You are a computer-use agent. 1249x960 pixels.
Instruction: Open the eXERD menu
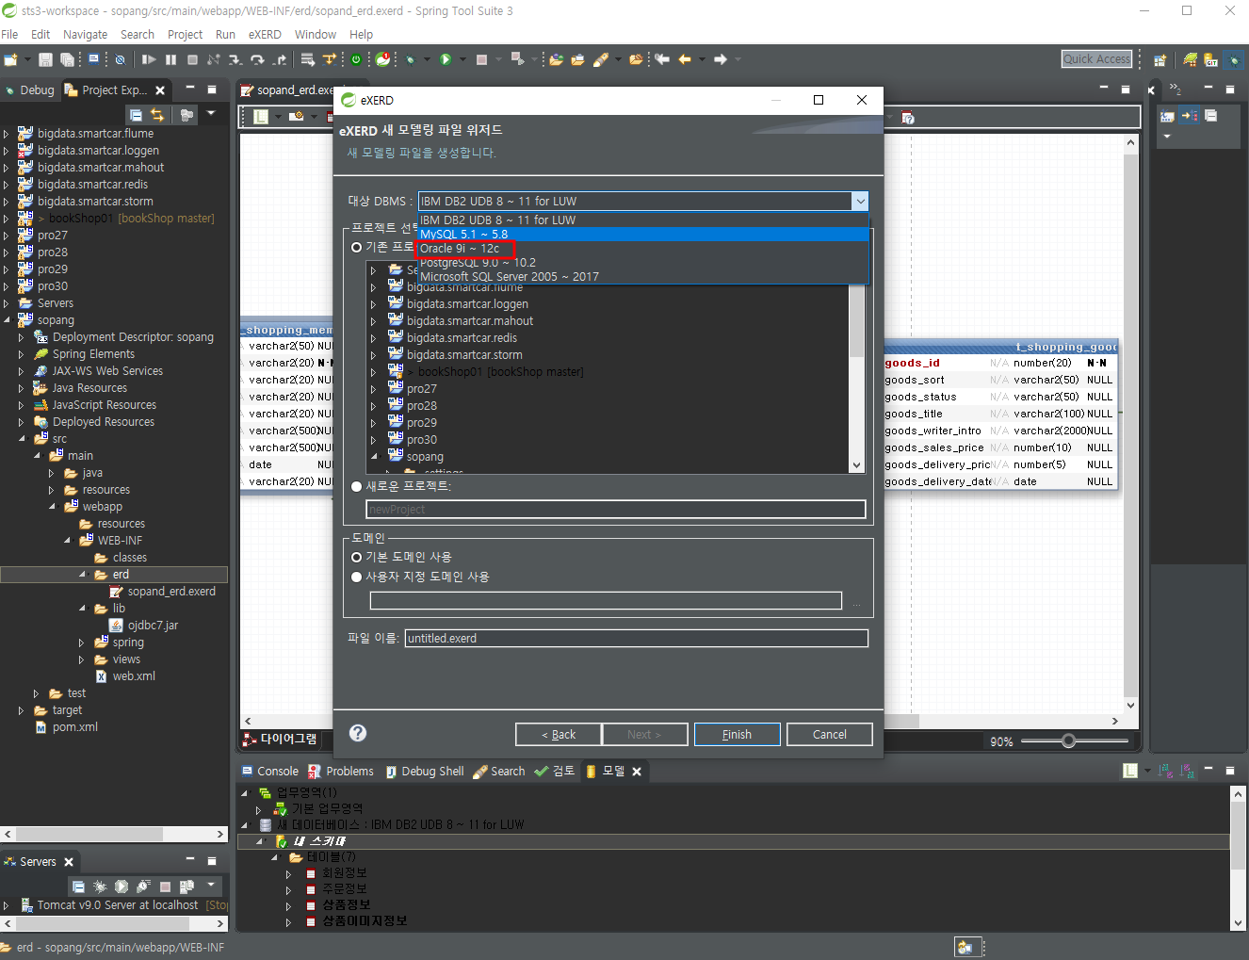pos(265,34)
